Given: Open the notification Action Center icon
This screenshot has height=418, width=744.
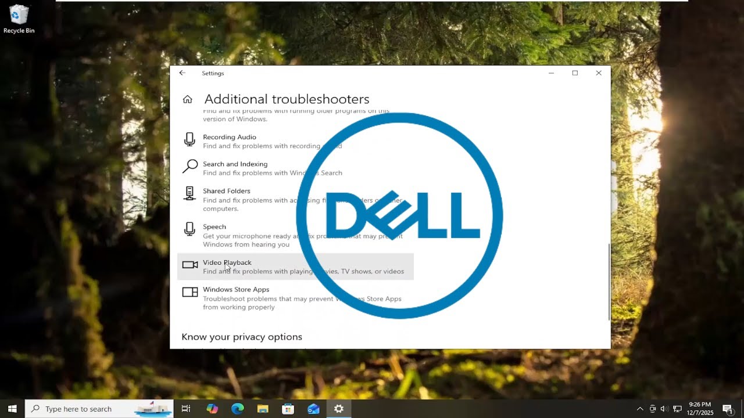Looking at the screenshot, I should pos(727,409).
